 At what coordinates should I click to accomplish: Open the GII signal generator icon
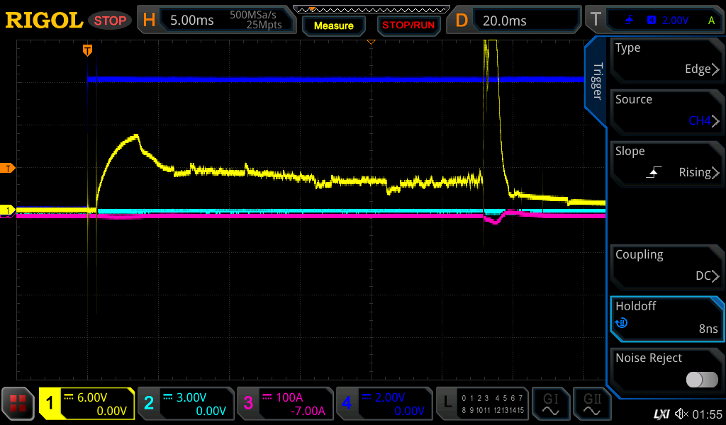(x=591, y=404)
